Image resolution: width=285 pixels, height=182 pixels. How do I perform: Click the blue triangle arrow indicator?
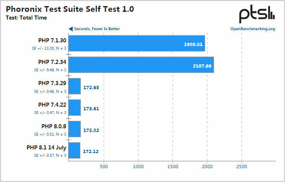click(71, 29)
